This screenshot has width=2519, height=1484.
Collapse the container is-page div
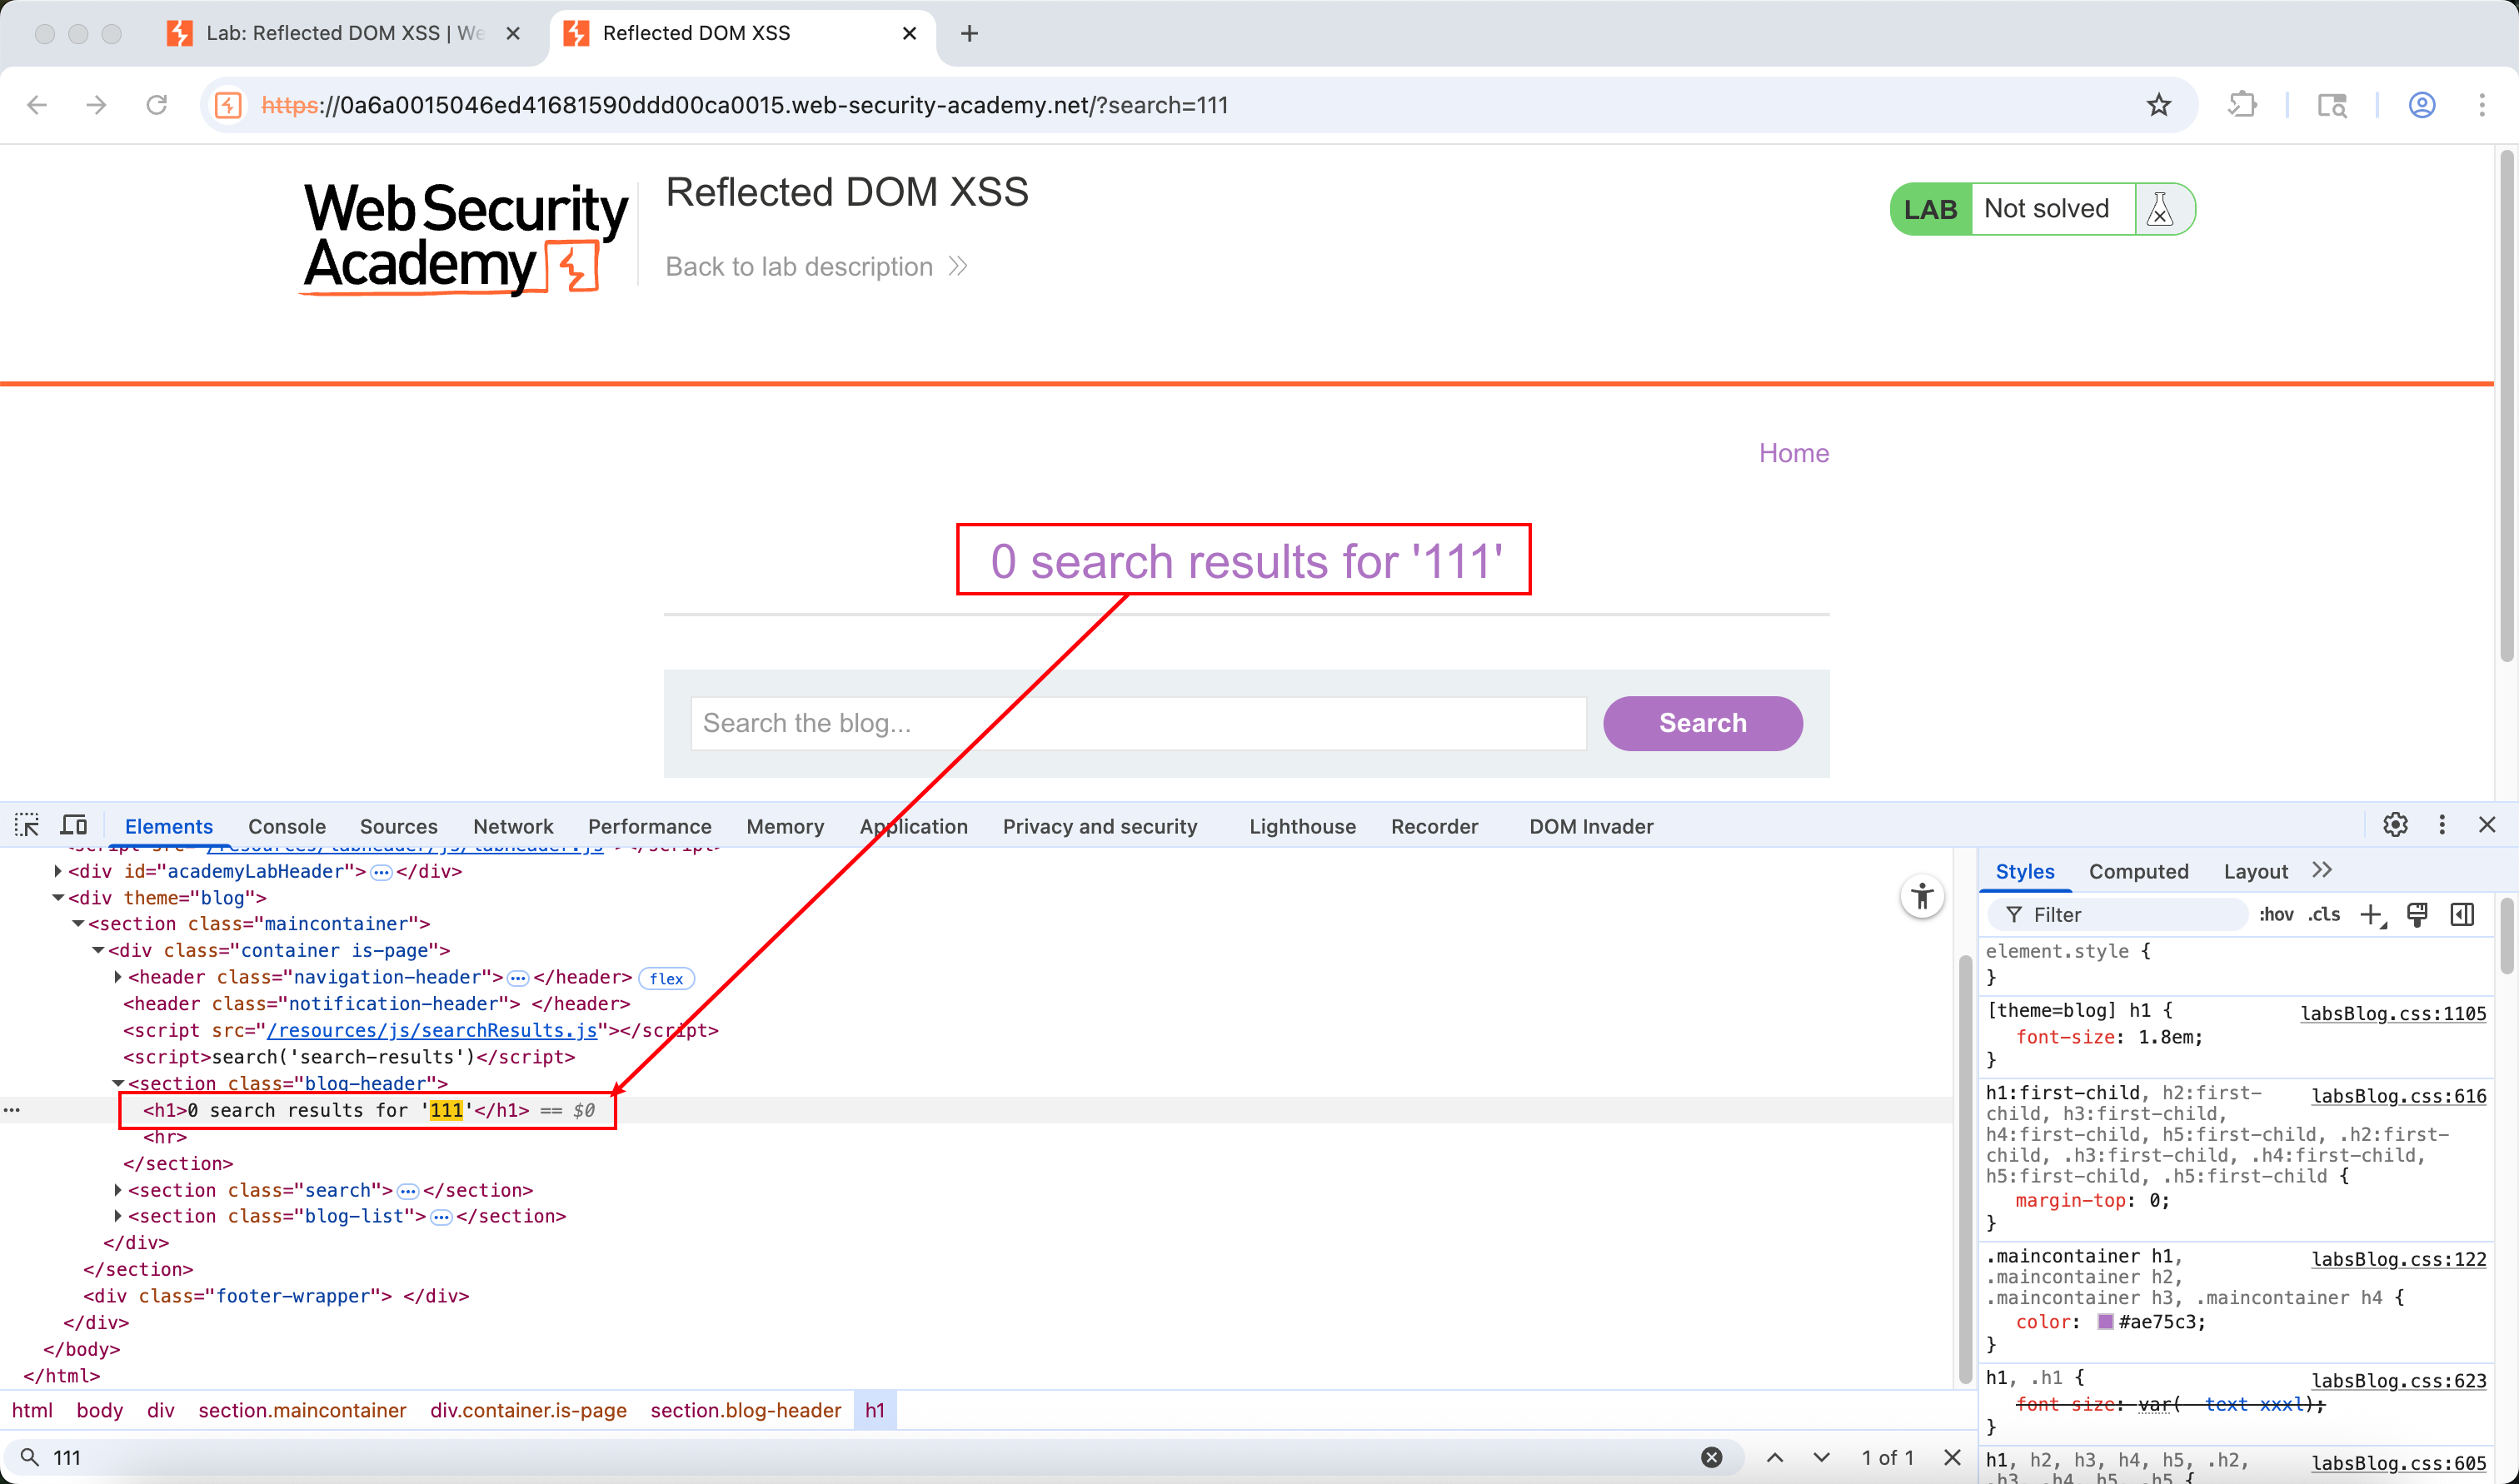tap(98, 951)
